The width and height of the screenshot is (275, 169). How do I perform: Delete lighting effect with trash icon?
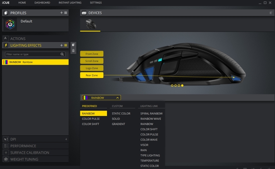[73, 50]
